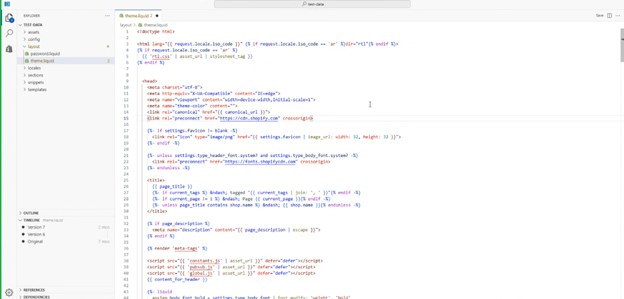Click the theme.liquid breadcrumb segment
The width and height of the screenshot is (624, 299).
pyautogui.click(x=153, y=25)
